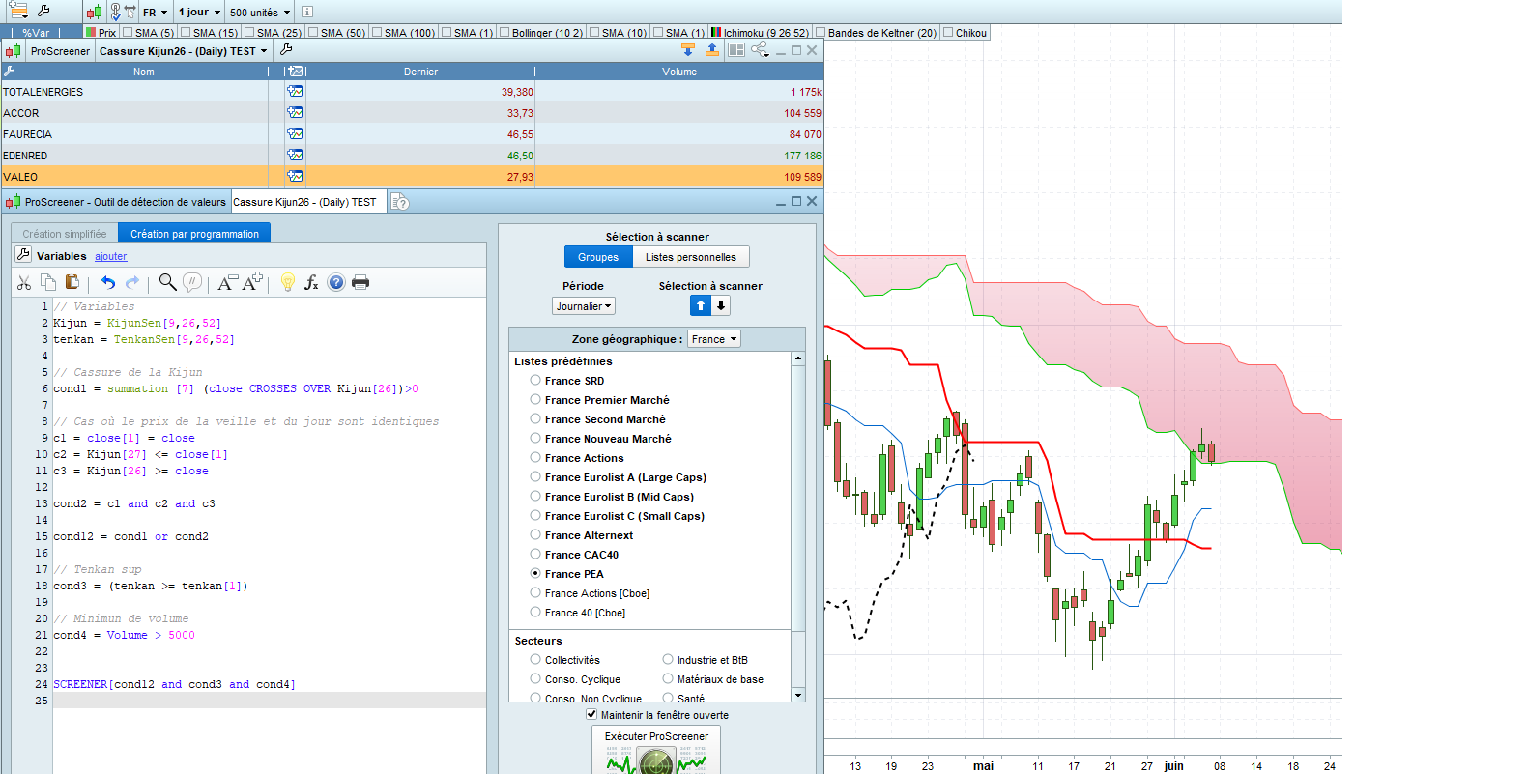Image resolution: width=1528 pixels, height=774 pixels.
Task: Redo the code edit
Action: [132, 282]
